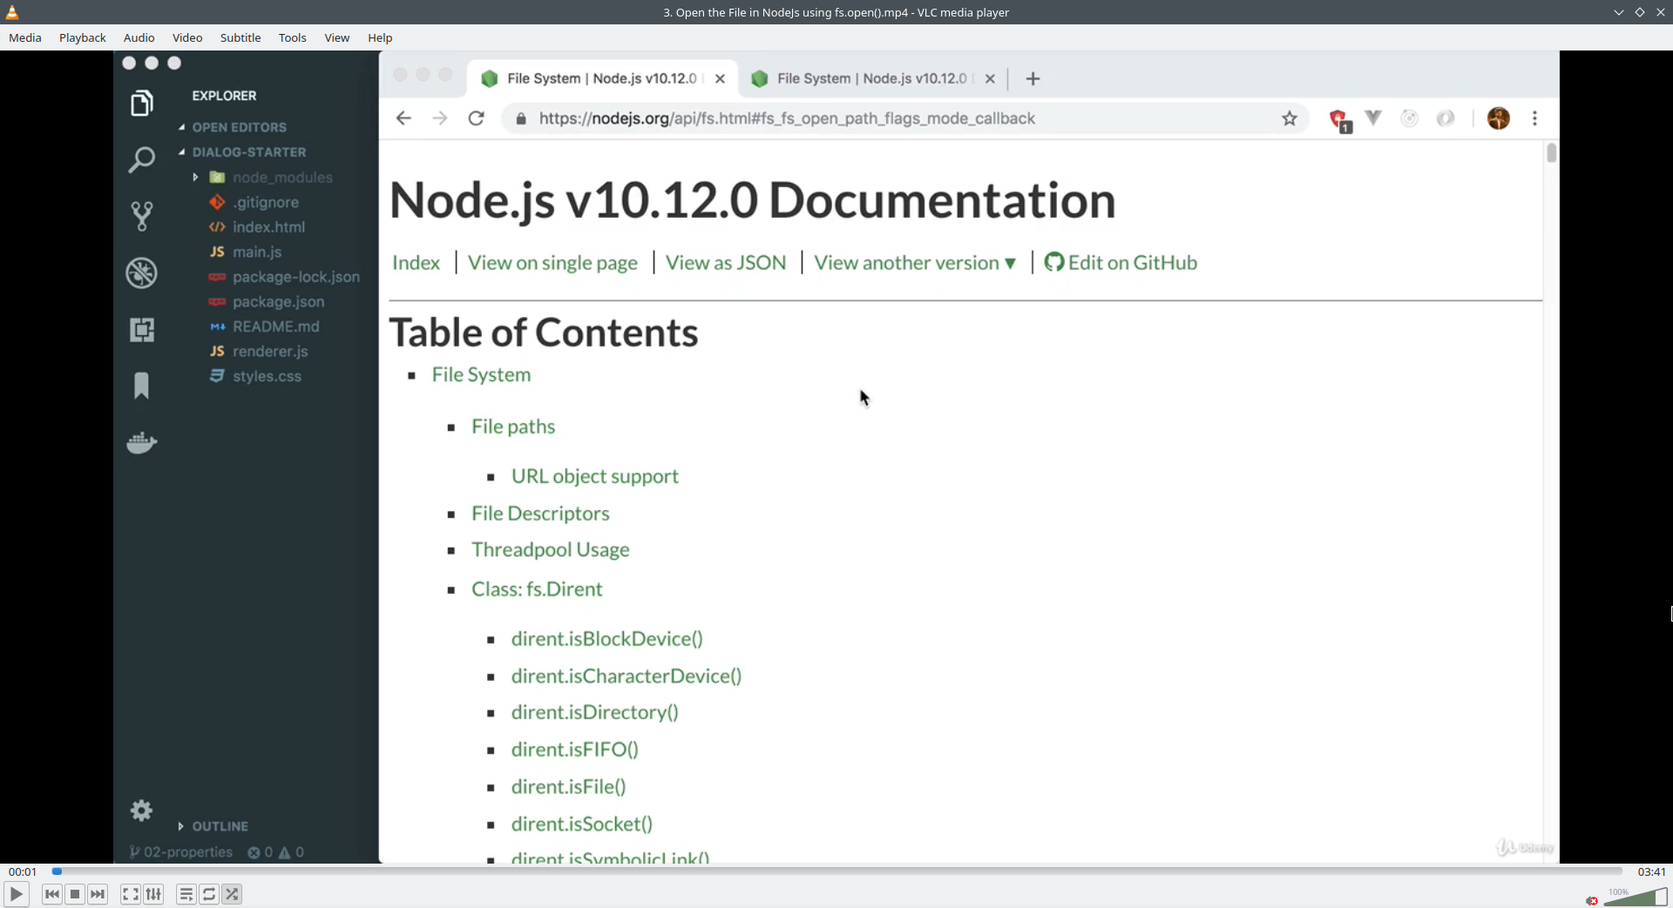Unmute audio via the speaker icon
Image resolution: width=1673 pixels, height=908 pixels.
(x=1592, y=900)
